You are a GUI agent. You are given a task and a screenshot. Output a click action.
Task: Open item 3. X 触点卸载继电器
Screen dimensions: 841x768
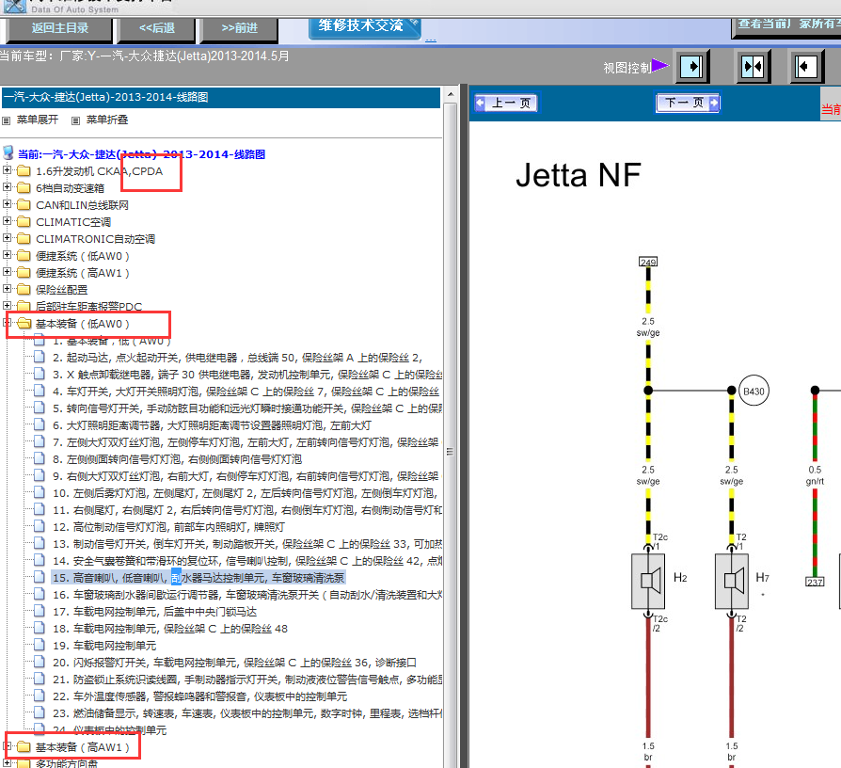tap(247, 375)
